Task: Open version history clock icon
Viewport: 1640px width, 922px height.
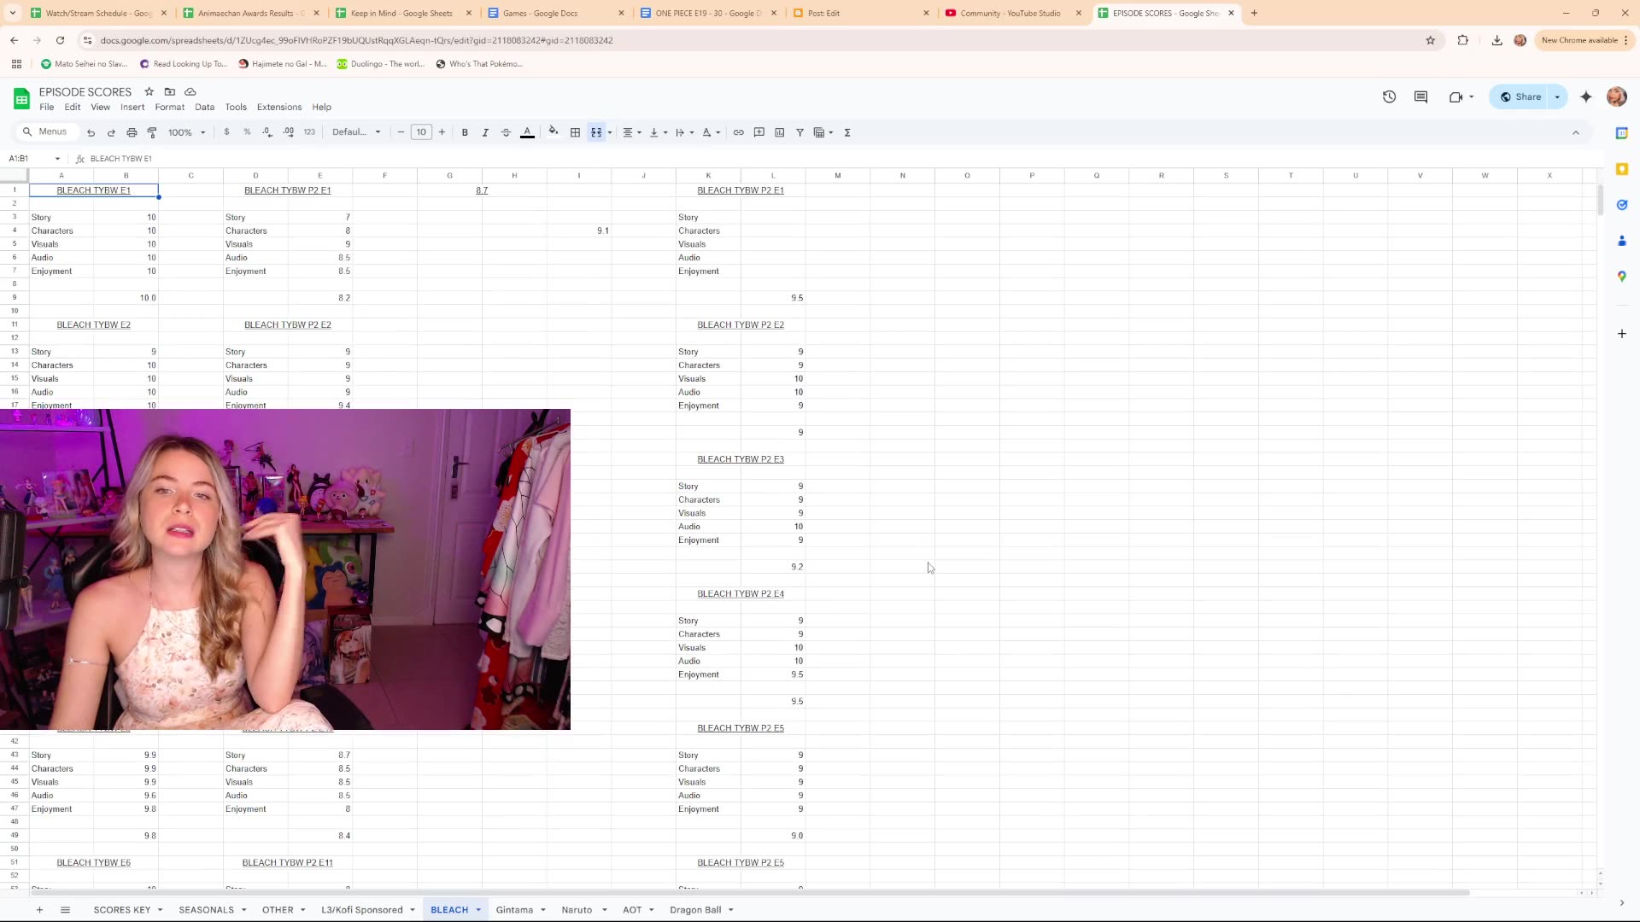Action: pos(1389,97)
